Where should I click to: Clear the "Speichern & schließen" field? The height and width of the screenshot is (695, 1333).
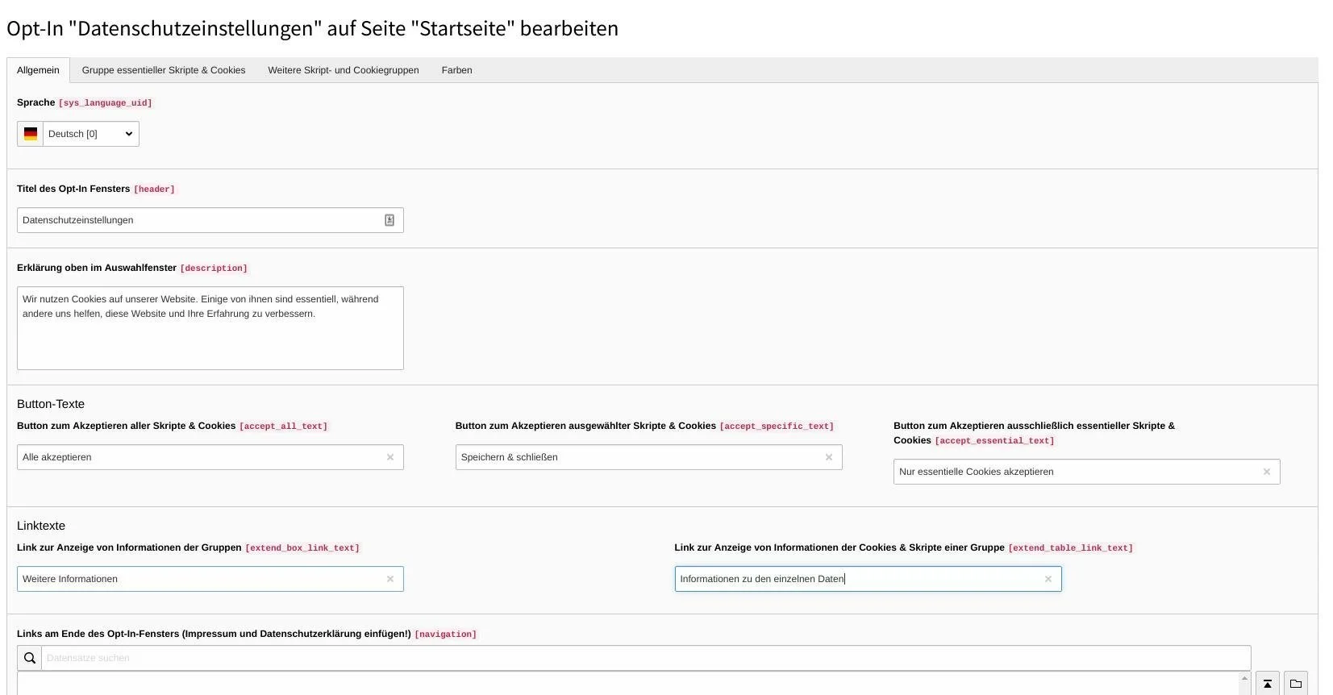(x=828, y=457)
